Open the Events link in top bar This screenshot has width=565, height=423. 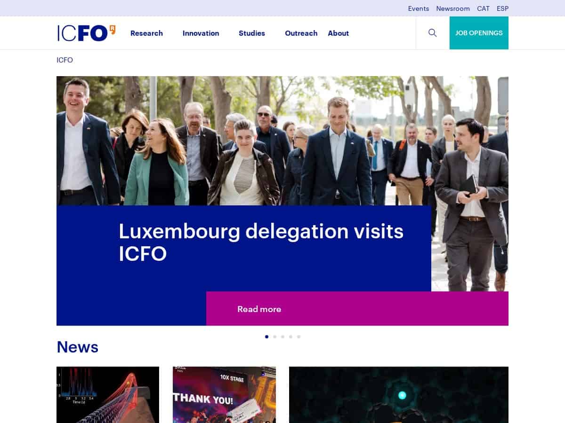(x=419, y=8)
